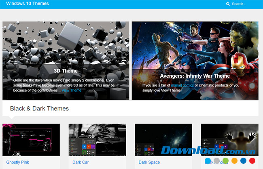Open the Windows 10 Themes site title
This screenshot has width=263, height=169.
tap(28, 4)
